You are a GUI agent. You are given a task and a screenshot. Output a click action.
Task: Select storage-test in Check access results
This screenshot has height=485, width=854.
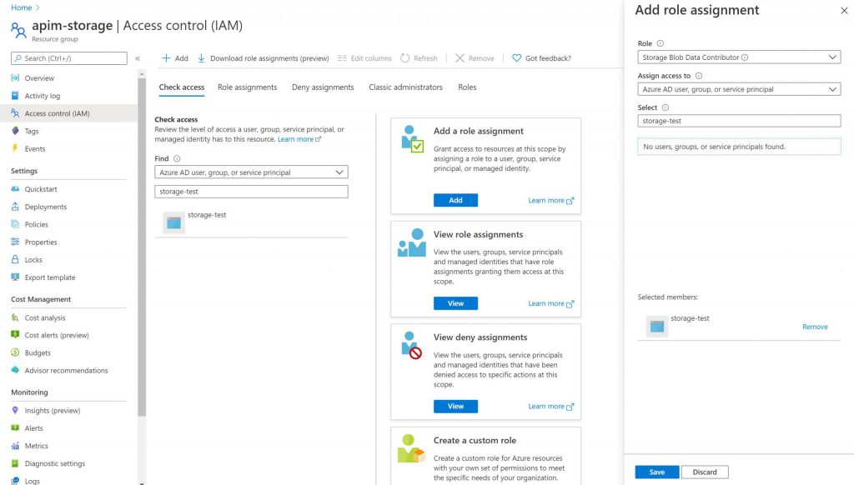(x=251, y=222)
